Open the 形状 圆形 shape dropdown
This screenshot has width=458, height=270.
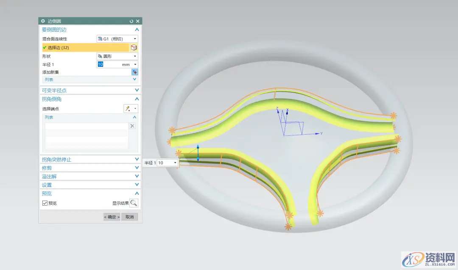pyautogui.click(x=117, y=56)
